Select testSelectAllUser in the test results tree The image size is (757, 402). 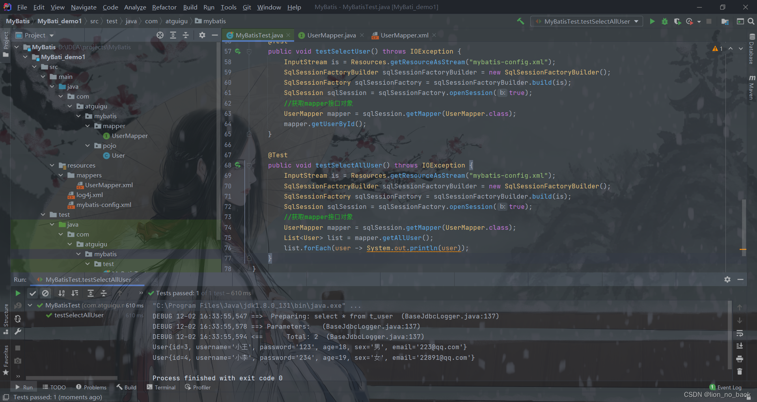(79, 315)
